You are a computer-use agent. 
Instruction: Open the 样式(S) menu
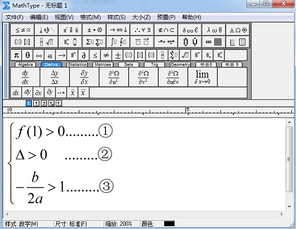(x=117, y=17)
